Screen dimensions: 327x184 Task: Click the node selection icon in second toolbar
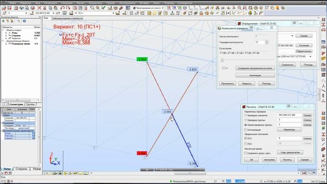click(5, 13)
